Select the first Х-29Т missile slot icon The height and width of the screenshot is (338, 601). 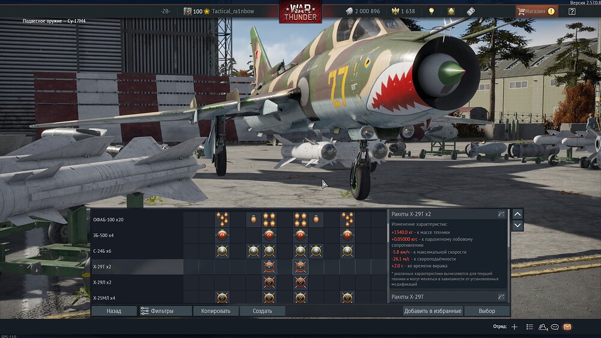269,266
